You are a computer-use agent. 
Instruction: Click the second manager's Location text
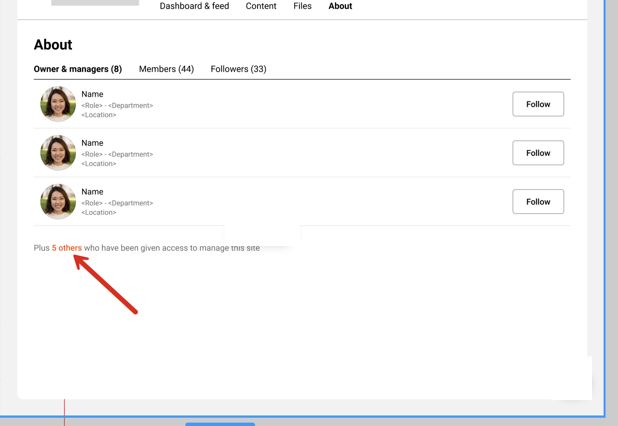(99, 164)
